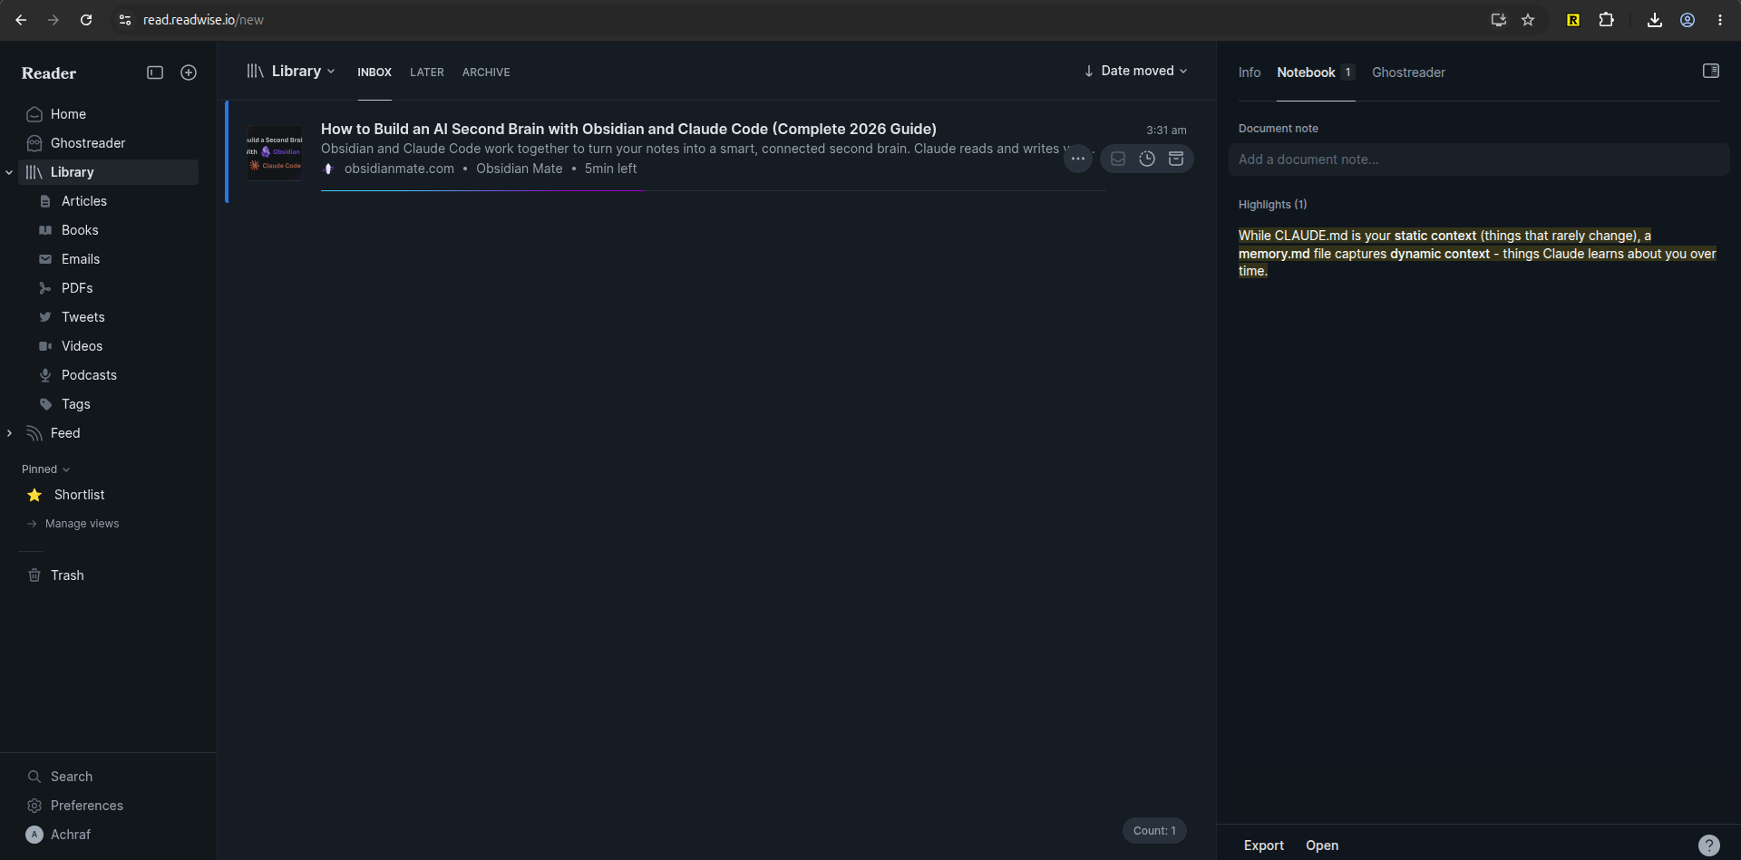Open the browser downloads icon
Screen dimensions: 1741x860
(x=1655, y=20)
